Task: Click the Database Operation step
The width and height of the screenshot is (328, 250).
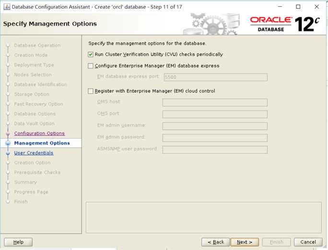Action: click(x=37, y=45)
